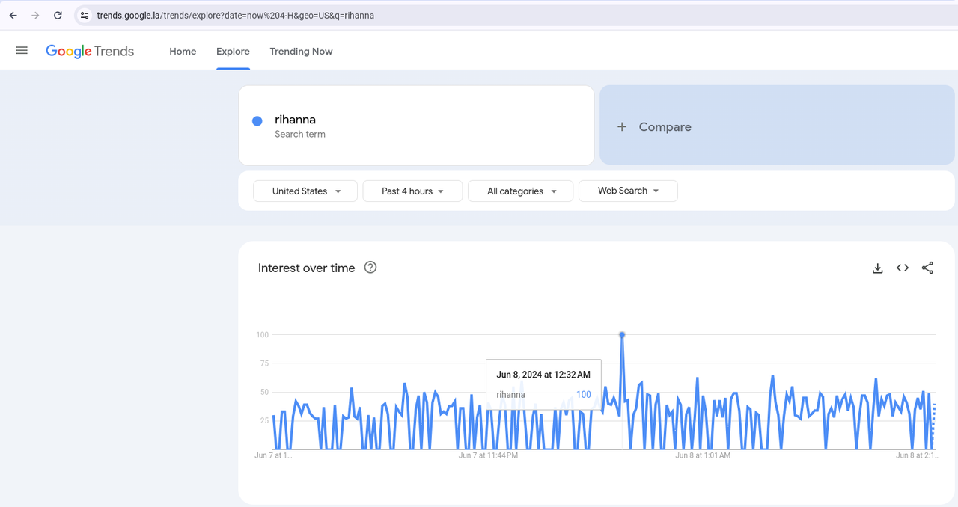Open the United States region dropdown
The height and width of the screenshot is (507, 958).
coord(305,191)
